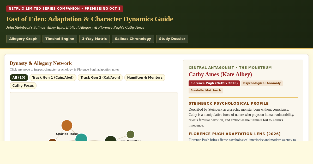Select the Charles Trask orange node
Viewport: 313px width, 164px height.
67,125
